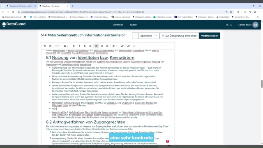Open the LB user avatar menu
The image size is (263, 148).
point(256,25)
